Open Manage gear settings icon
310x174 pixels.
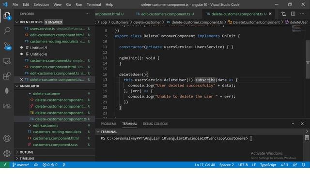coord(7,153)
